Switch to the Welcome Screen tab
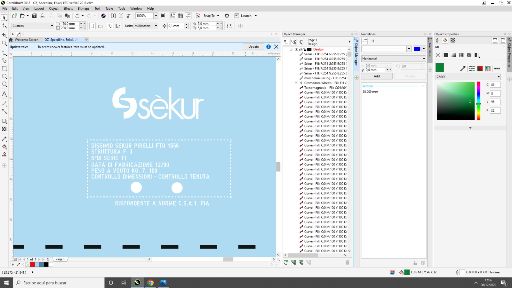This screenshot has height=288, width=512. [x=26, y=40]
